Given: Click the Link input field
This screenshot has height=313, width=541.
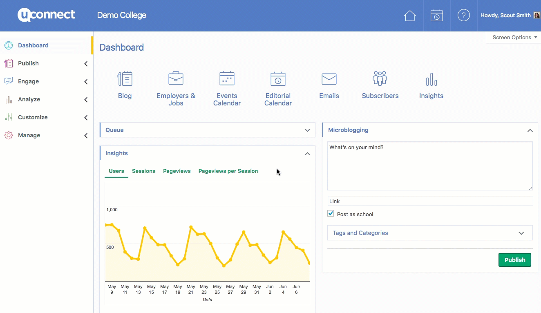Looking at the screenshot, I should tap(430, 201).
